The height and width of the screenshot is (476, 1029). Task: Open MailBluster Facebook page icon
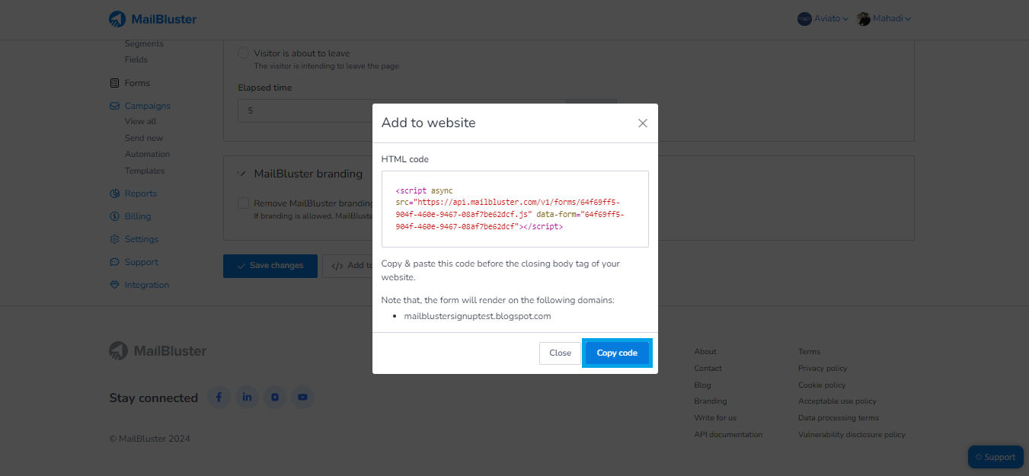click(x=219, y=398)
